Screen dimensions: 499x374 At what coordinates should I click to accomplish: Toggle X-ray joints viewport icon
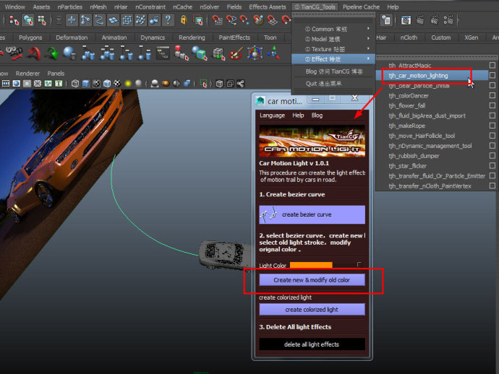tap(240, 84)
